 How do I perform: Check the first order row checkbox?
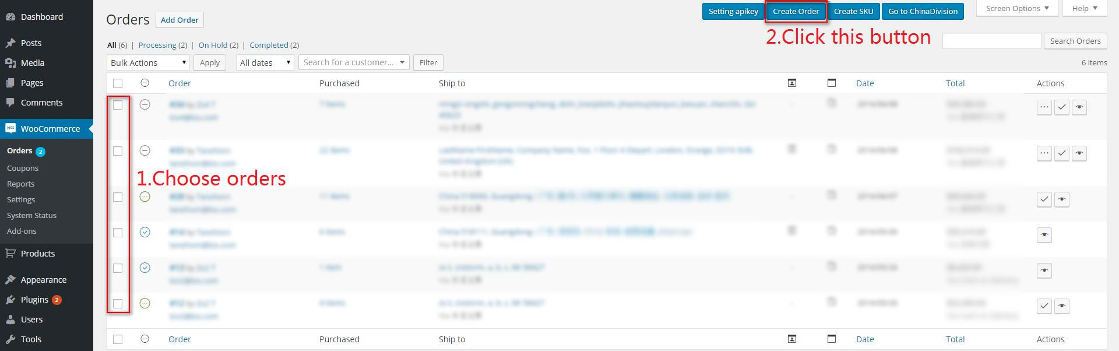[118, 105]
